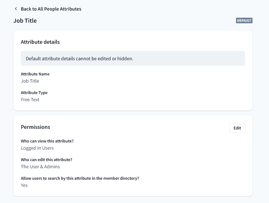Viewport: 269px width, 203px height.
Task: Click the Attribute Type label
Action: point(34,93)
